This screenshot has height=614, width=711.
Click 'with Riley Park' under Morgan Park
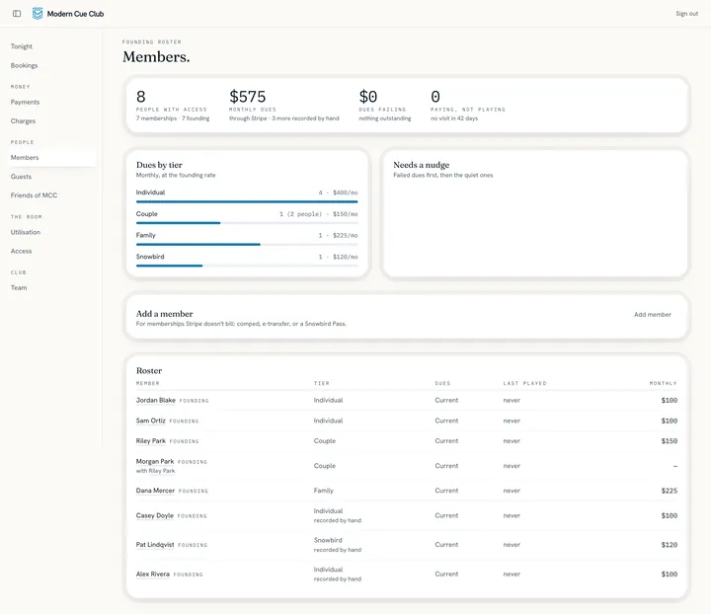pos(156,471)
